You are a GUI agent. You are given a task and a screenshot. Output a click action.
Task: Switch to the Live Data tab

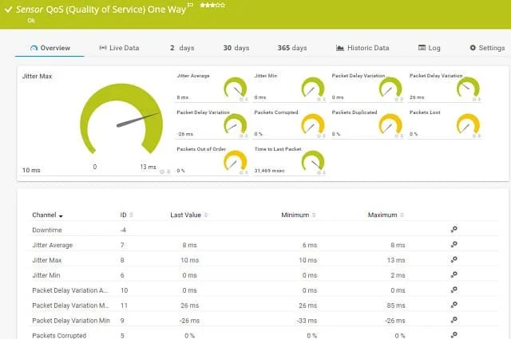click(119, 48)
